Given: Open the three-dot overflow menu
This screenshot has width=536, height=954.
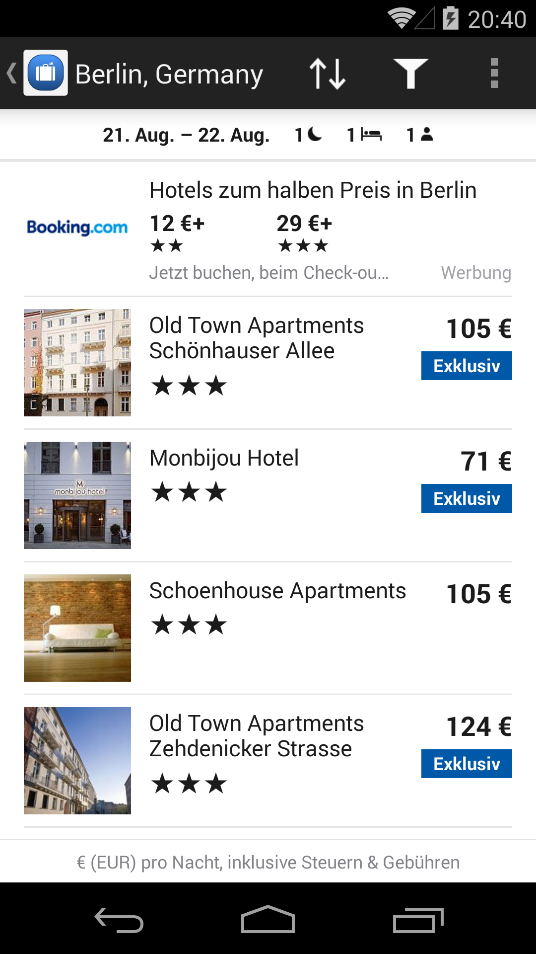Looking at the screenshot, I should click(494, 74).
